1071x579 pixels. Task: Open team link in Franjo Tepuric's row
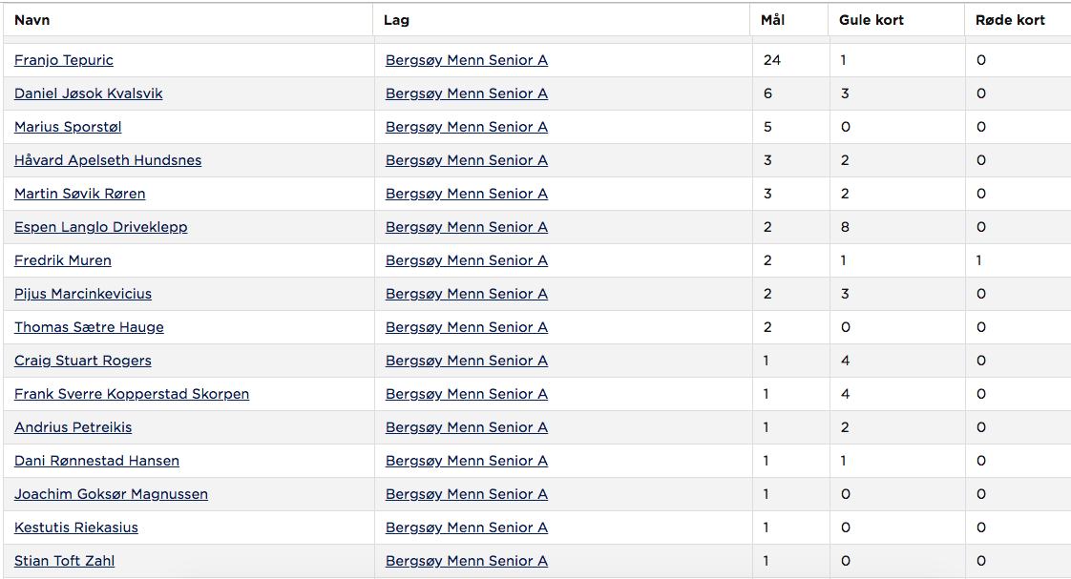467,60
